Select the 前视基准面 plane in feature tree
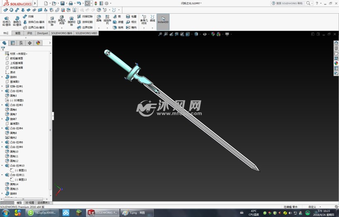This screenshot has width=339, height=217. point(14,58)
